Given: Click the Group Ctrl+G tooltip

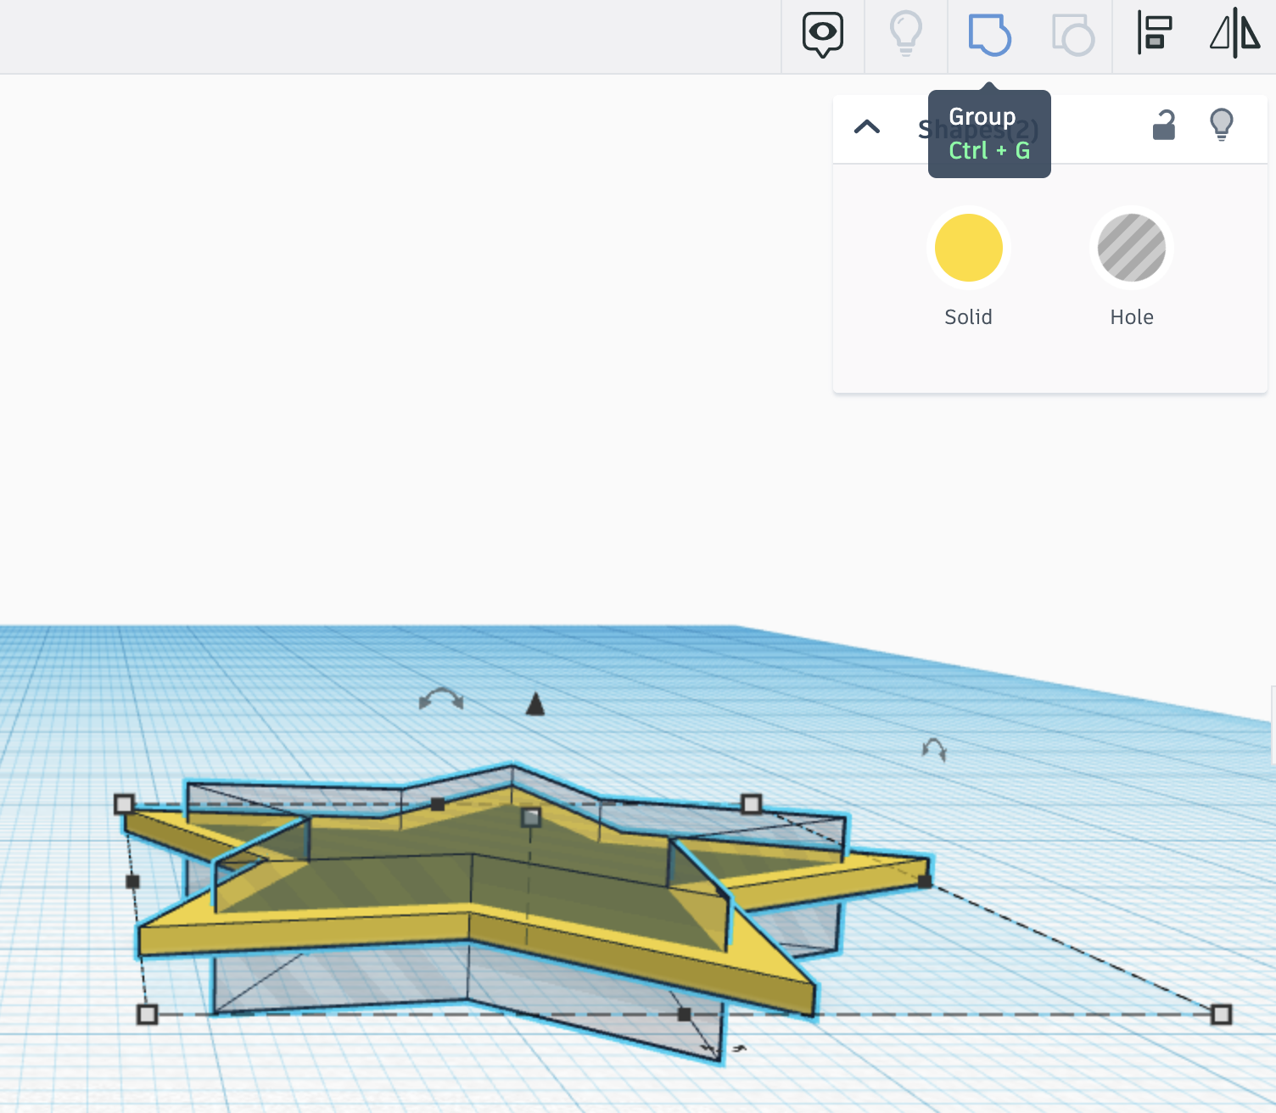Looking at the screenshot, I should [989, 133].
